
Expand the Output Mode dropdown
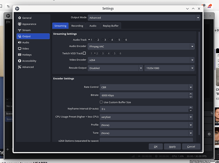[x=144, y=18]
